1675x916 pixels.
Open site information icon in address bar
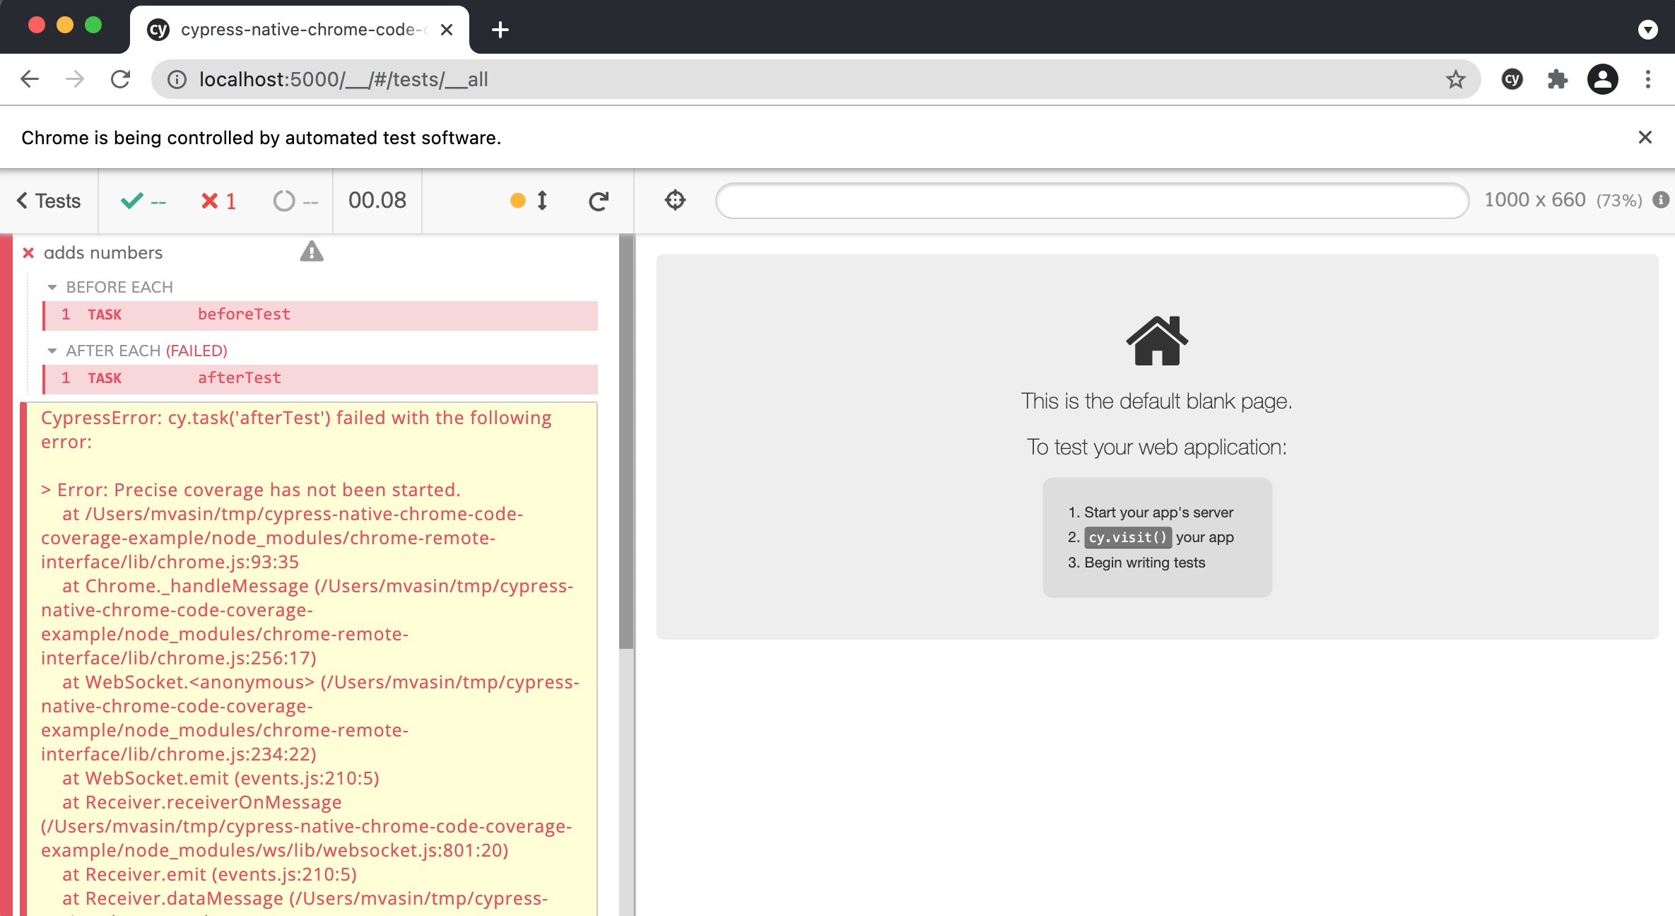(177, 80)
